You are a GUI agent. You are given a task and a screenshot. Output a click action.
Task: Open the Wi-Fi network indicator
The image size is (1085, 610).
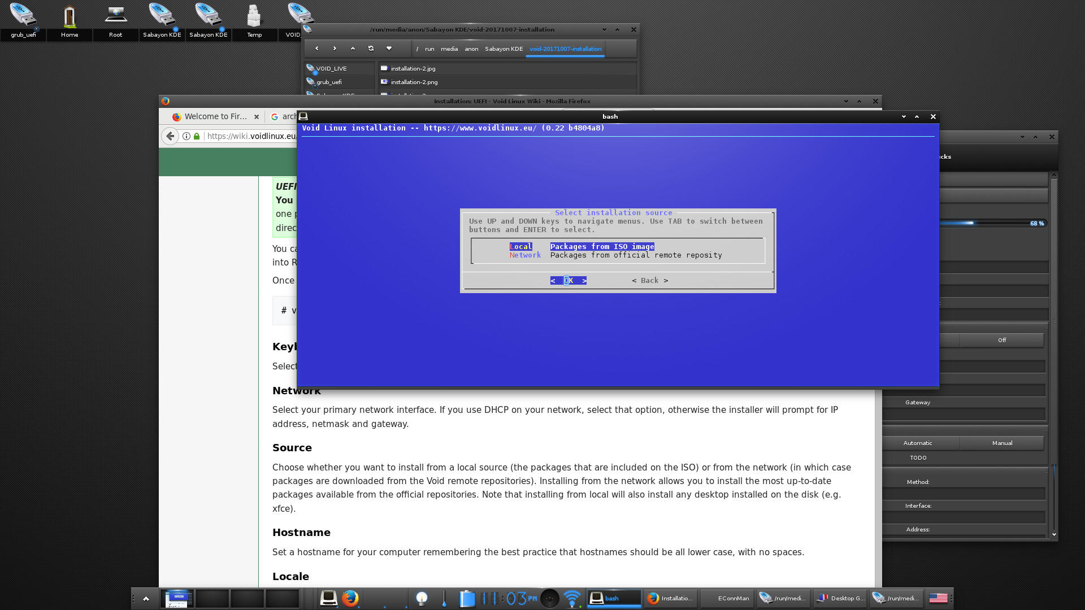pos(572,598)
